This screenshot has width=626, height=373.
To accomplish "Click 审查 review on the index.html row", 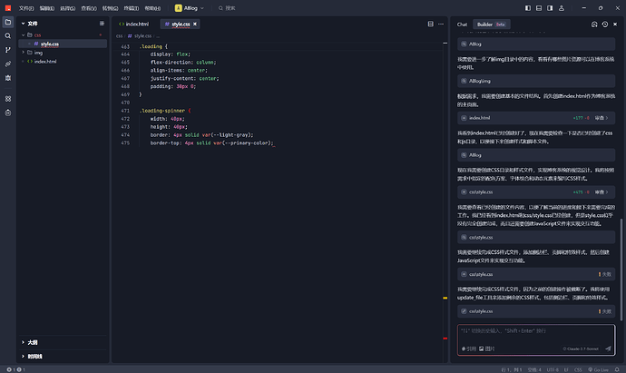I will coord(602,118).
